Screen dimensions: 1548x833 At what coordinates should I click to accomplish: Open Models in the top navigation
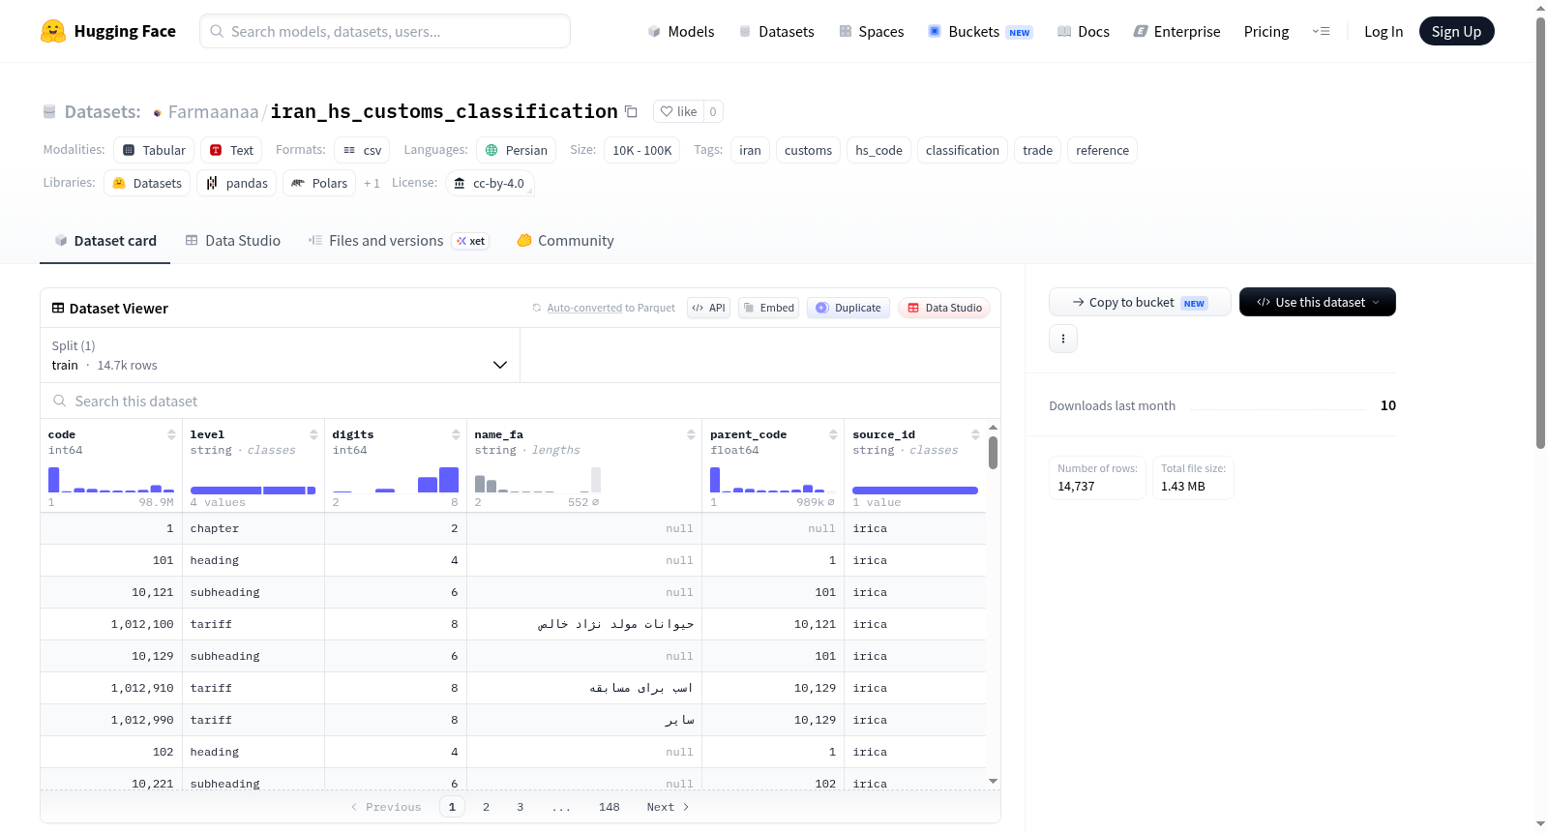click(681, 31)
